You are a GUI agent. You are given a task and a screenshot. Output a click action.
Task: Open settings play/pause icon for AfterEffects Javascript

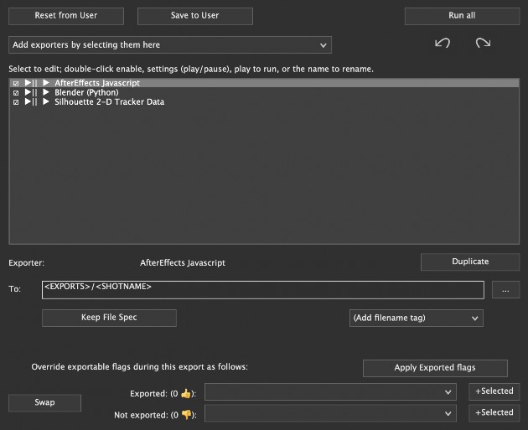31,84
